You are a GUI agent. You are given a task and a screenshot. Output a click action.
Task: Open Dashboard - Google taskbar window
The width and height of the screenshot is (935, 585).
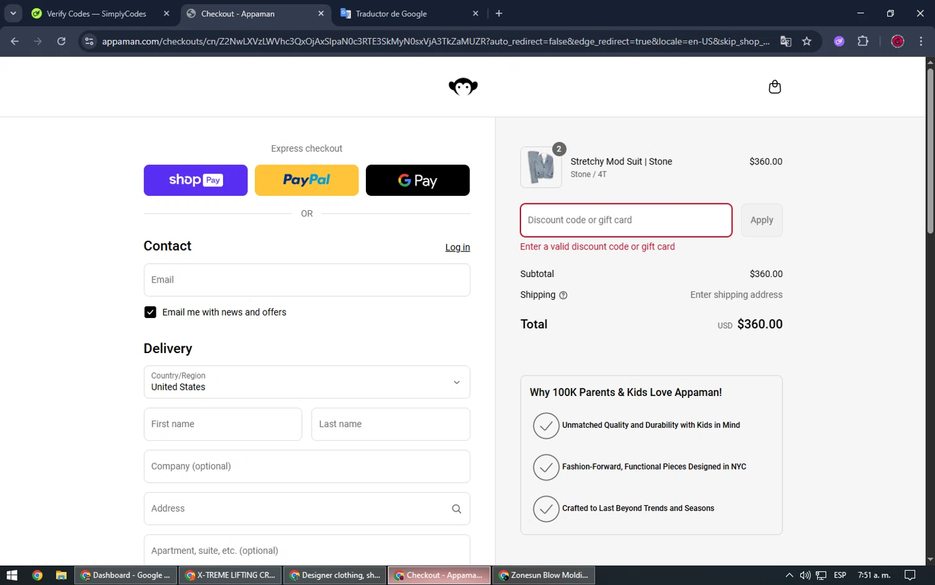point(125,575)
